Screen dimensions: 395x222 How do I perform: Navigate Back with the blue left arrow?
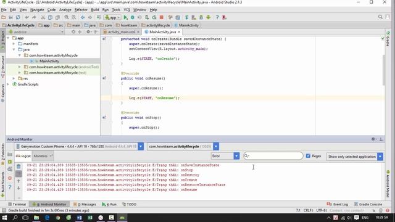83,17
